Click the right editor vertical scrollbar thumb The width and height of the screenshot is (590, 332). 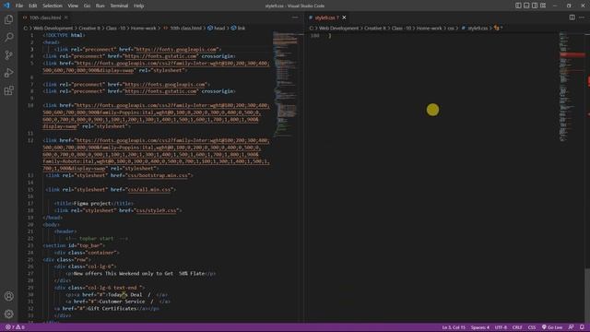coord(587,295)
